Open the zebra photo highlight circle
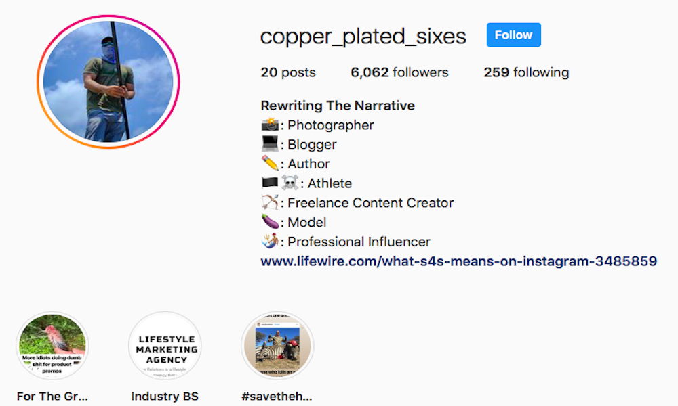678x406 pixels. pyautogui.click(x=277, y=346)
